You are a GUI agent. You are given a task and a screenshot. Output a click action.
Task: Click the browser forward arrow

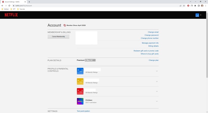(6, 6)
